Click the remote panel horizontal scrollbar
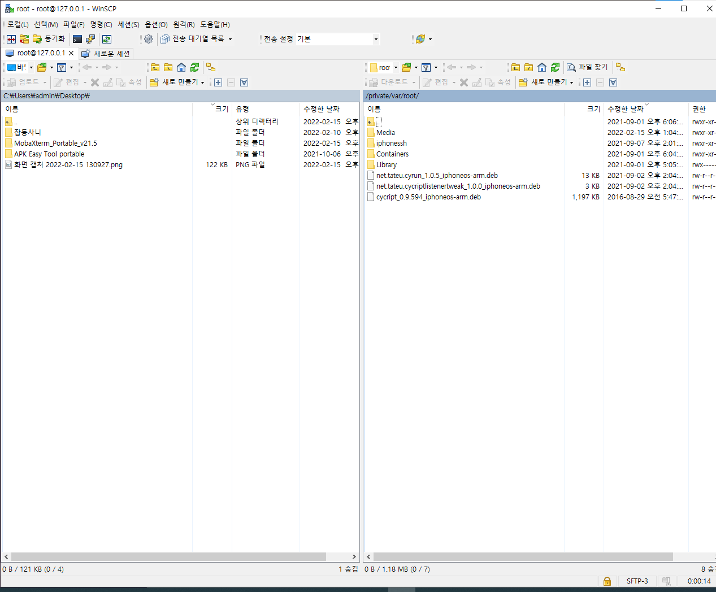716x592 pixels. [523, 557]
